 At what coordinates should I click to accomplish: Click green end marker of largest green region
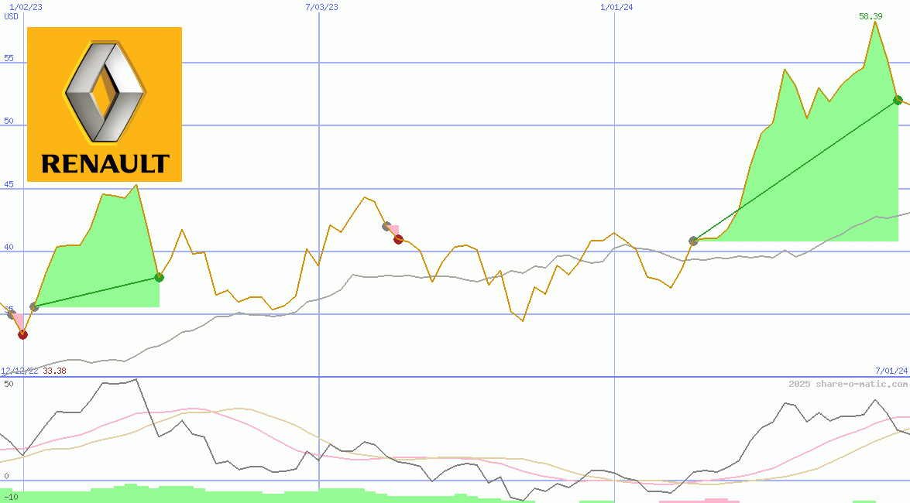pos(898,100)
